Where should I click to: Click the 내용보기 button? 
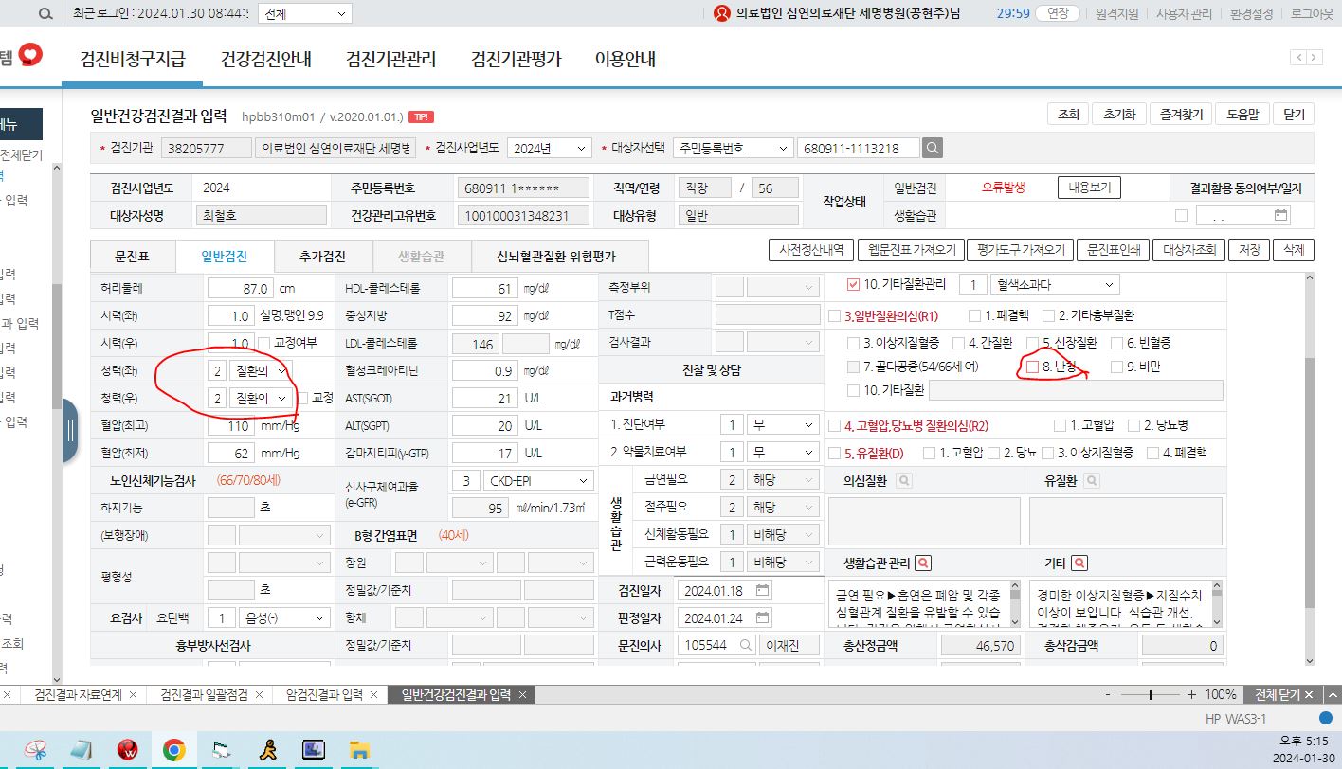[x=1089, y=188]
